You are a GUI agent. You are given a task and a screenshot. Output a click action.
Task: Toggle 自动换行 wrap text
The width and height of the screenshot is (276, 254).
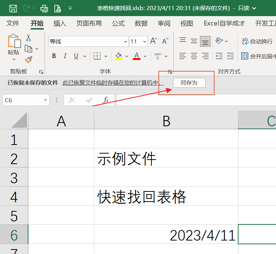257,41
